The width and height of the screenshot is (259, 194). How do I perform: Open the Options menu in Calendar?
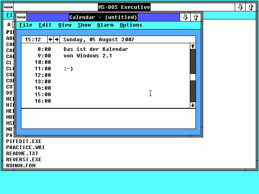(131, 25)
